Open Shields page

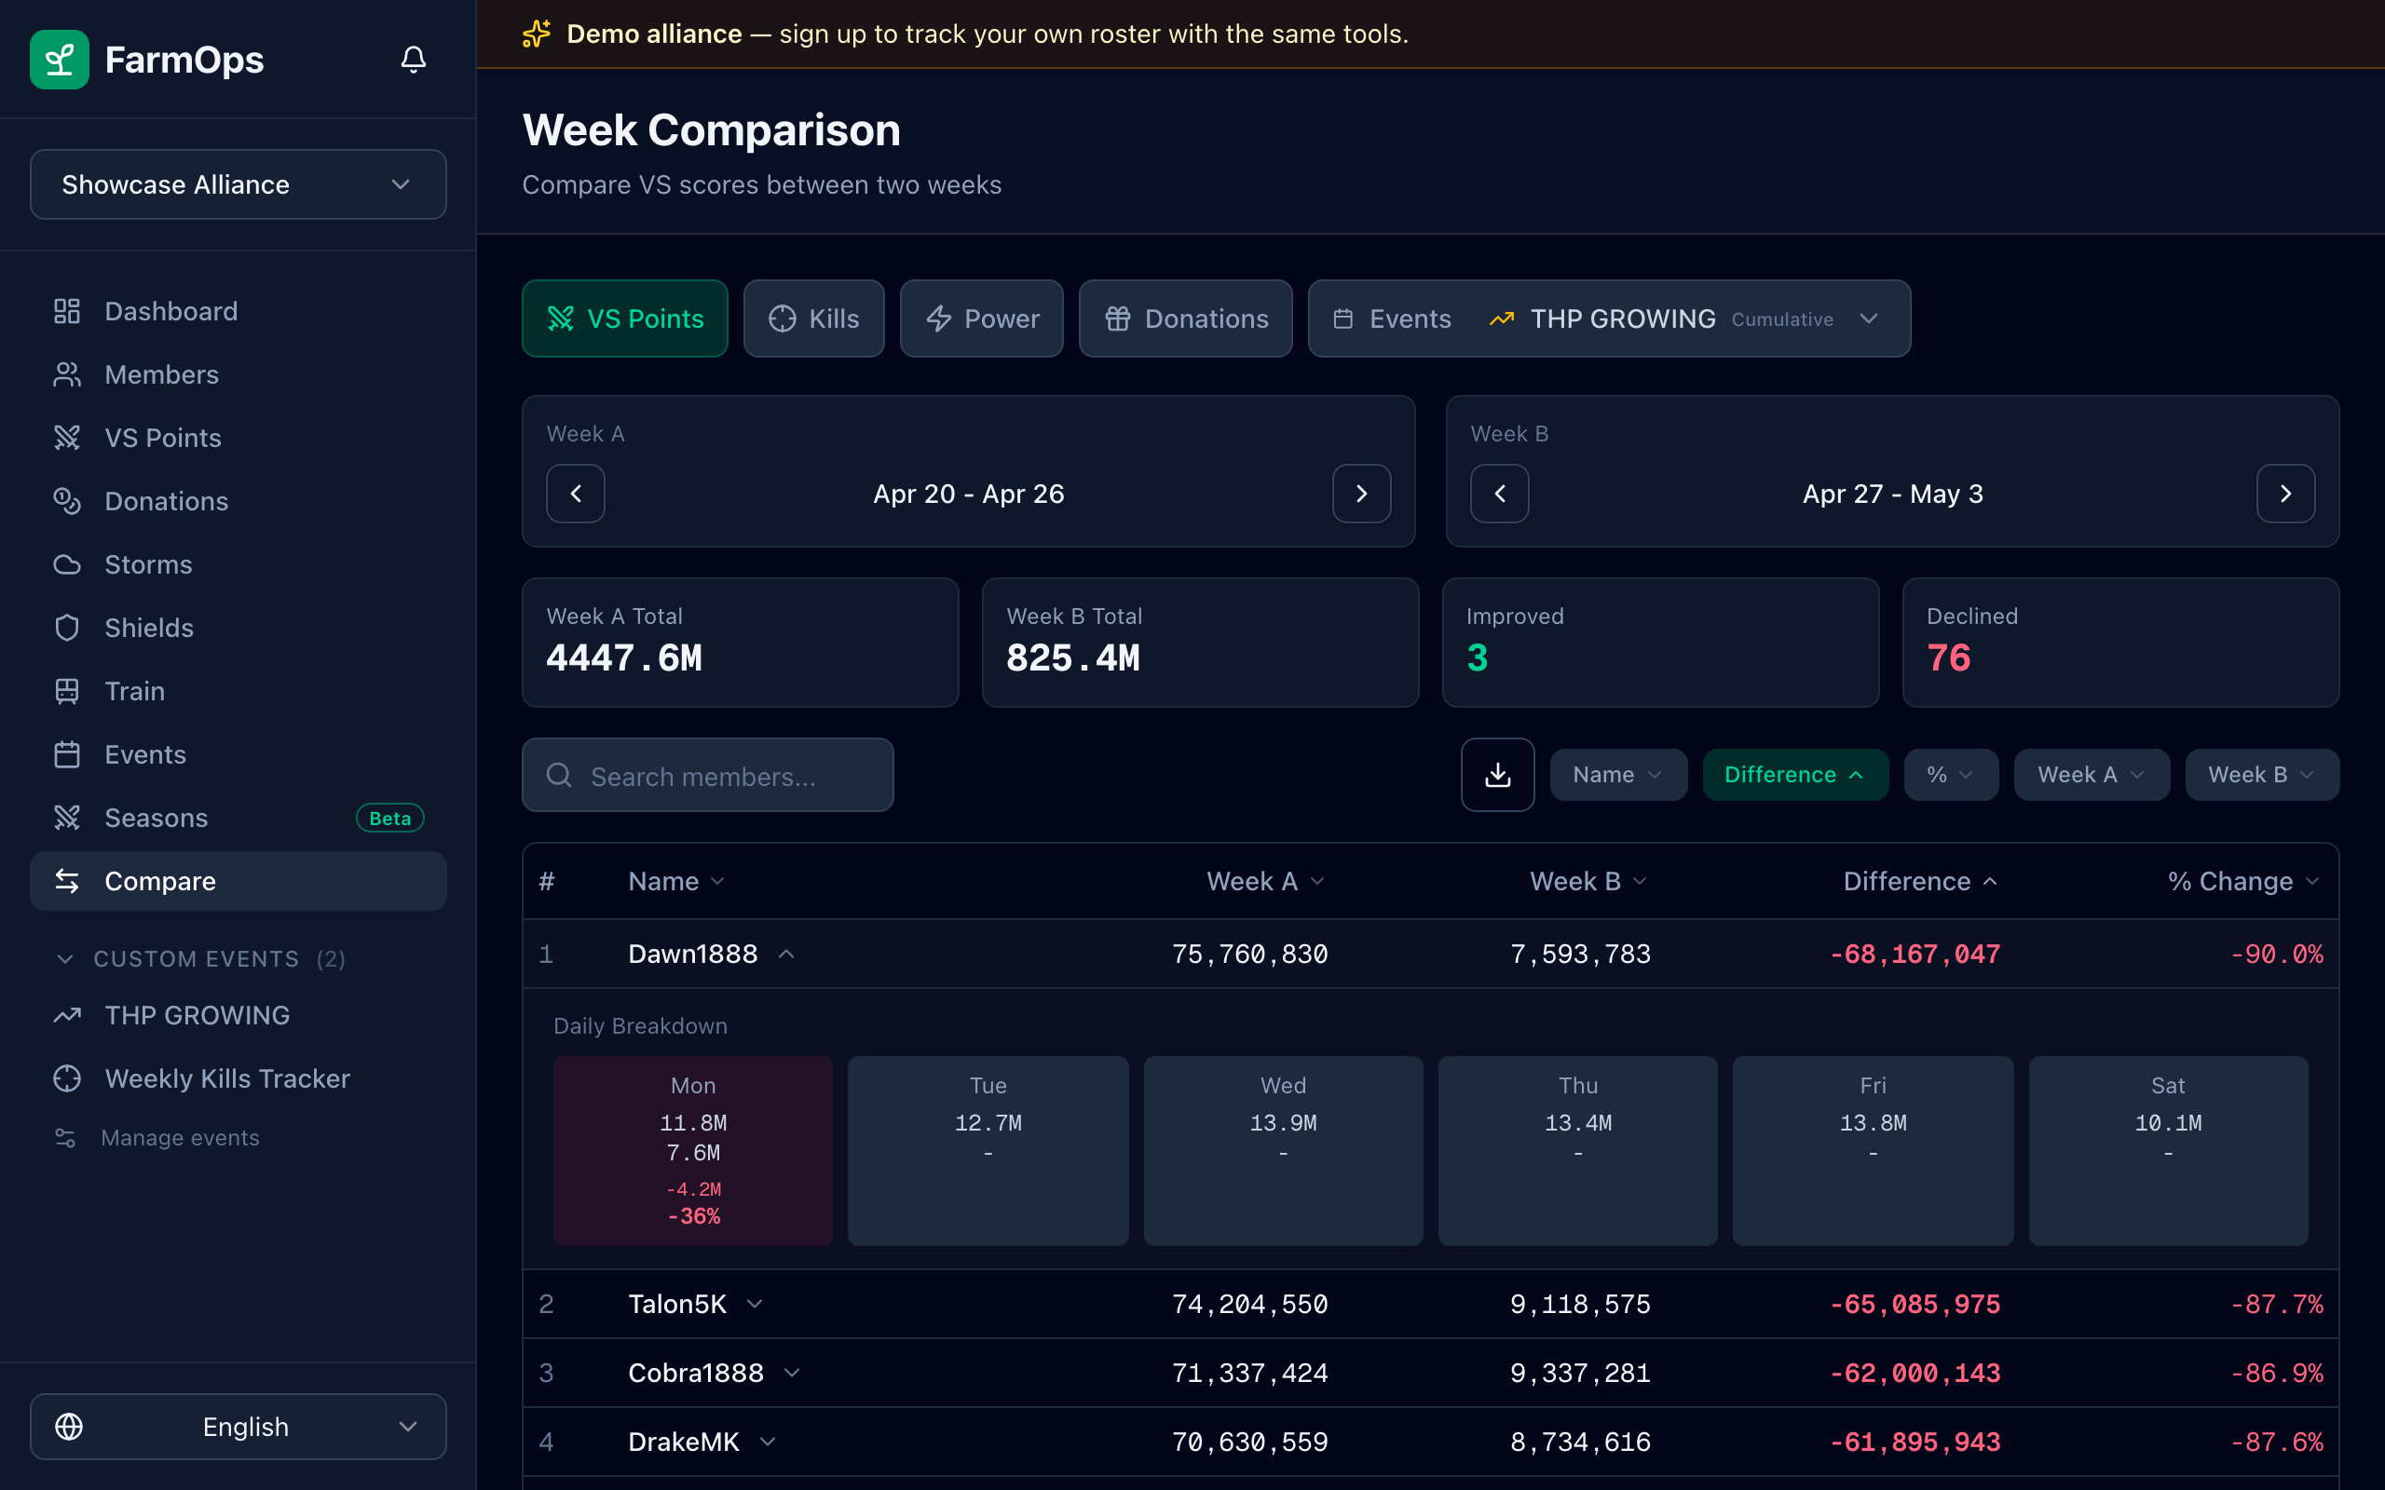[x=238, y=628]
